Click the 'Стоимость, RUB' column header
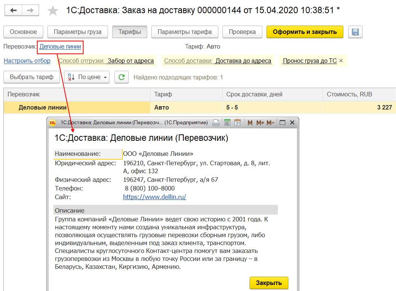396x291 pixels. (x=359, y=94)
